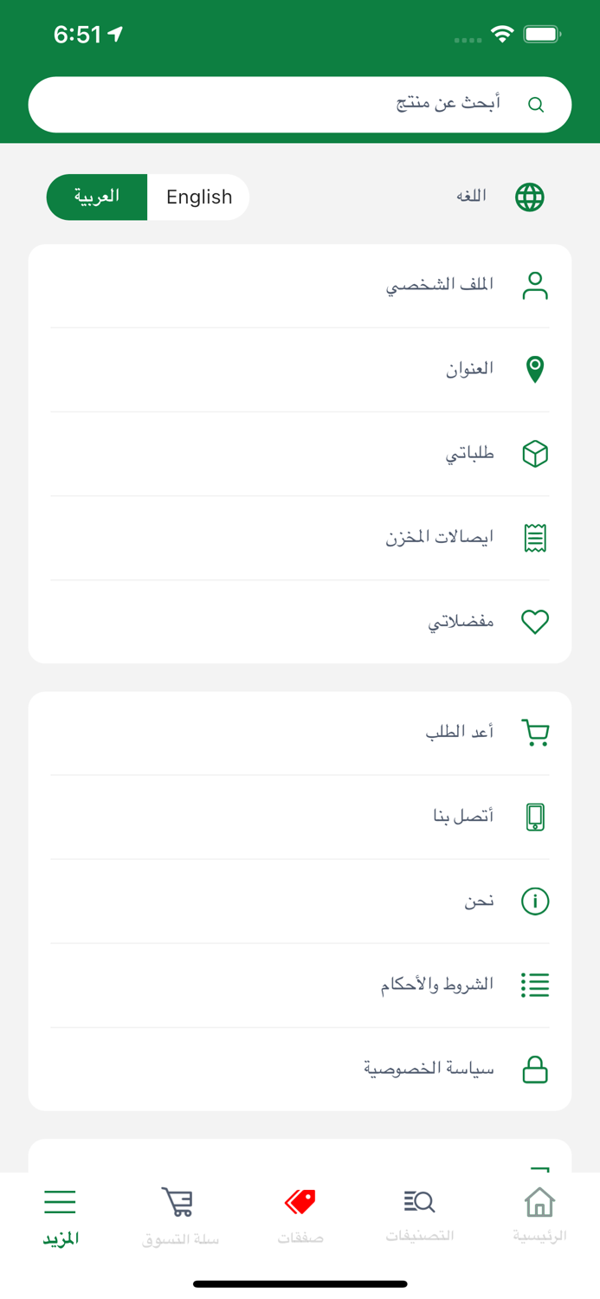Switch language to English
Screen dimensions: 600x1299
(x=198, y=197)
